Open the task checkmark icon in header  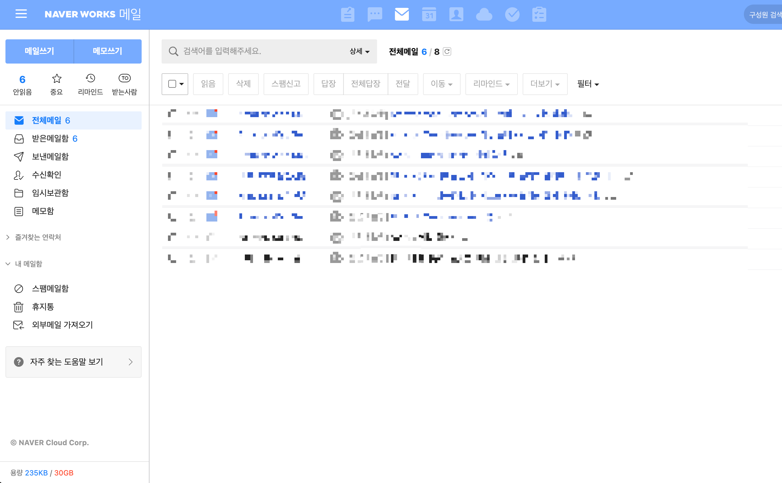click(x=512, y=15)
